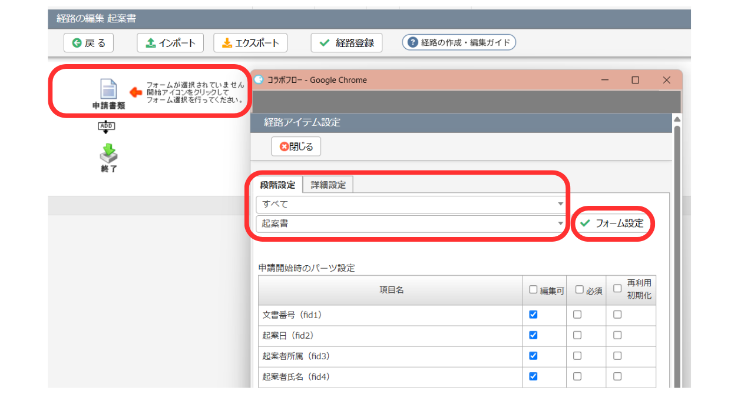Click the 申請書類 document icon

[x=109, y=89]
